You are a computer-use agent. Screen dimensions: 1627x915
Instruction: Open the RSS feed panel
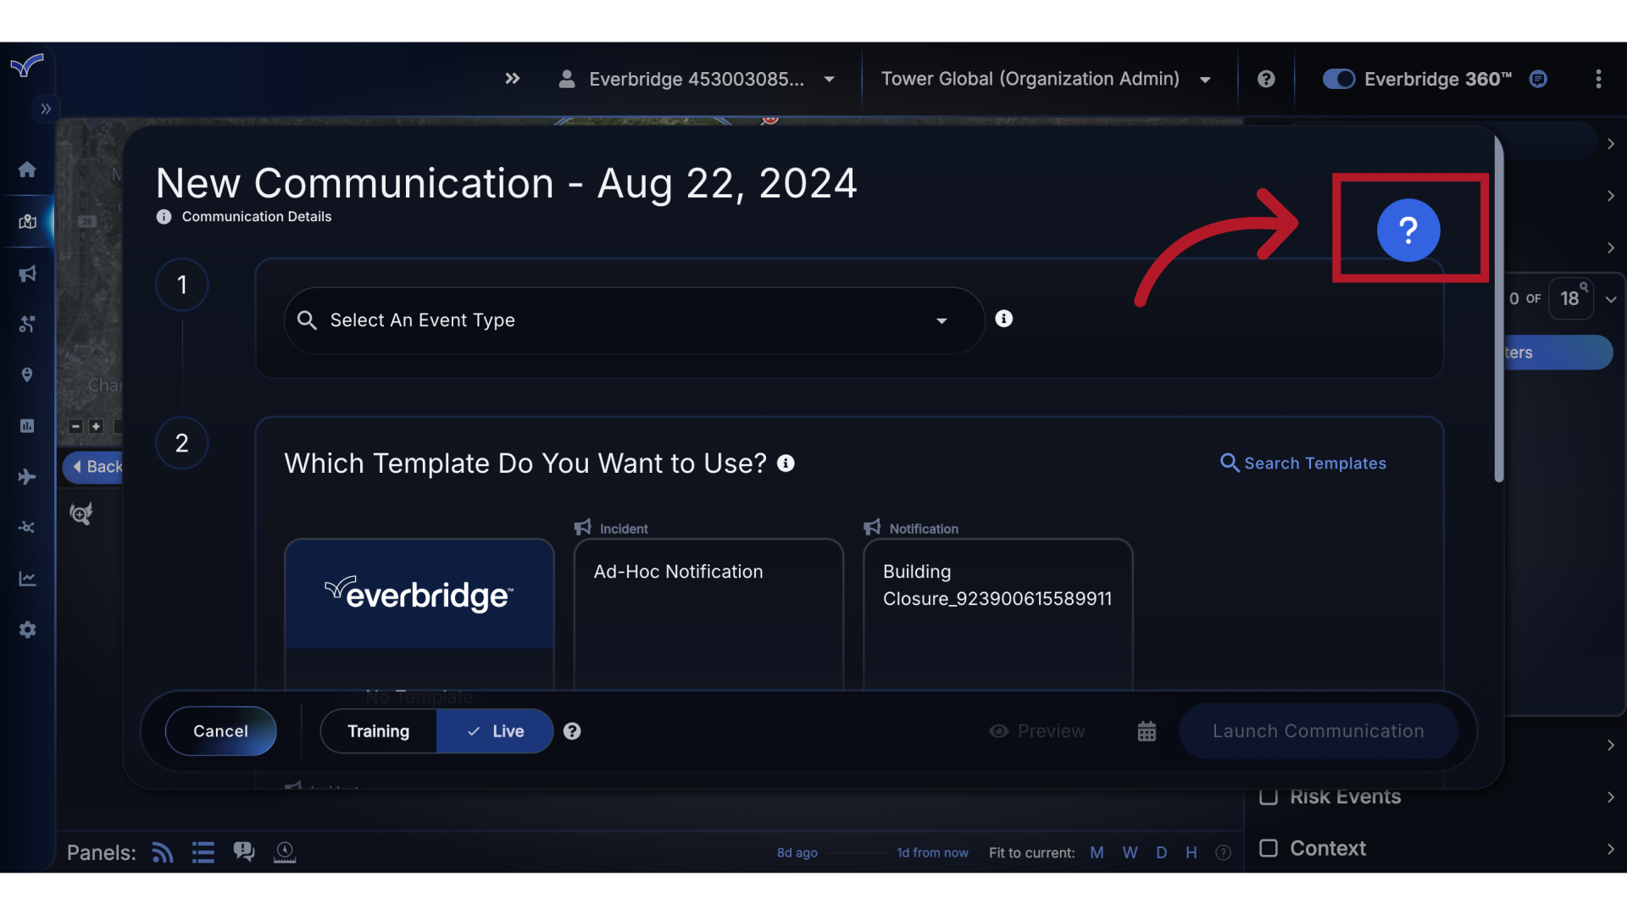(x=162, y=852)
